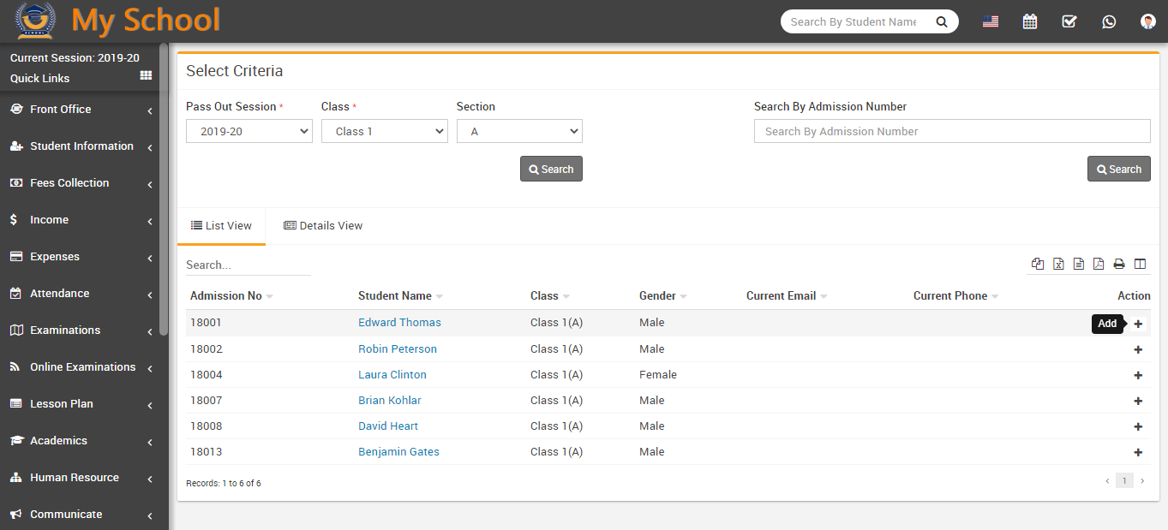Click the copy table export icon
This screenshot has width=1168, height=530.
1038,264
